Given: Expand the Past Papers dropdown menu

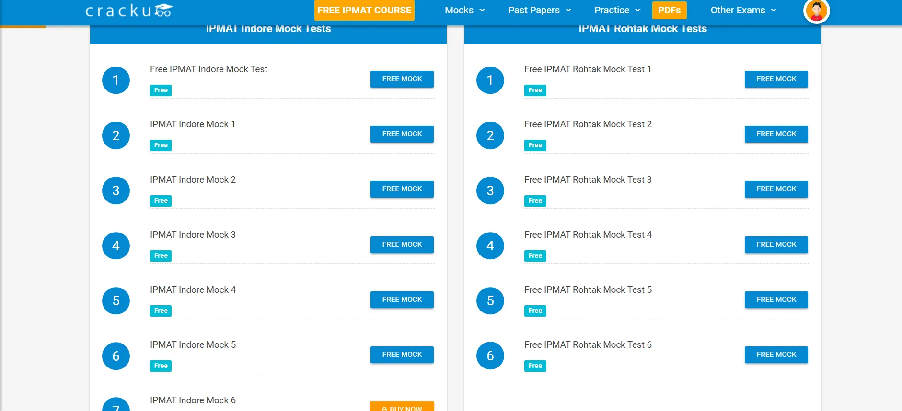Looking at the screenshot, I should 540,10.
